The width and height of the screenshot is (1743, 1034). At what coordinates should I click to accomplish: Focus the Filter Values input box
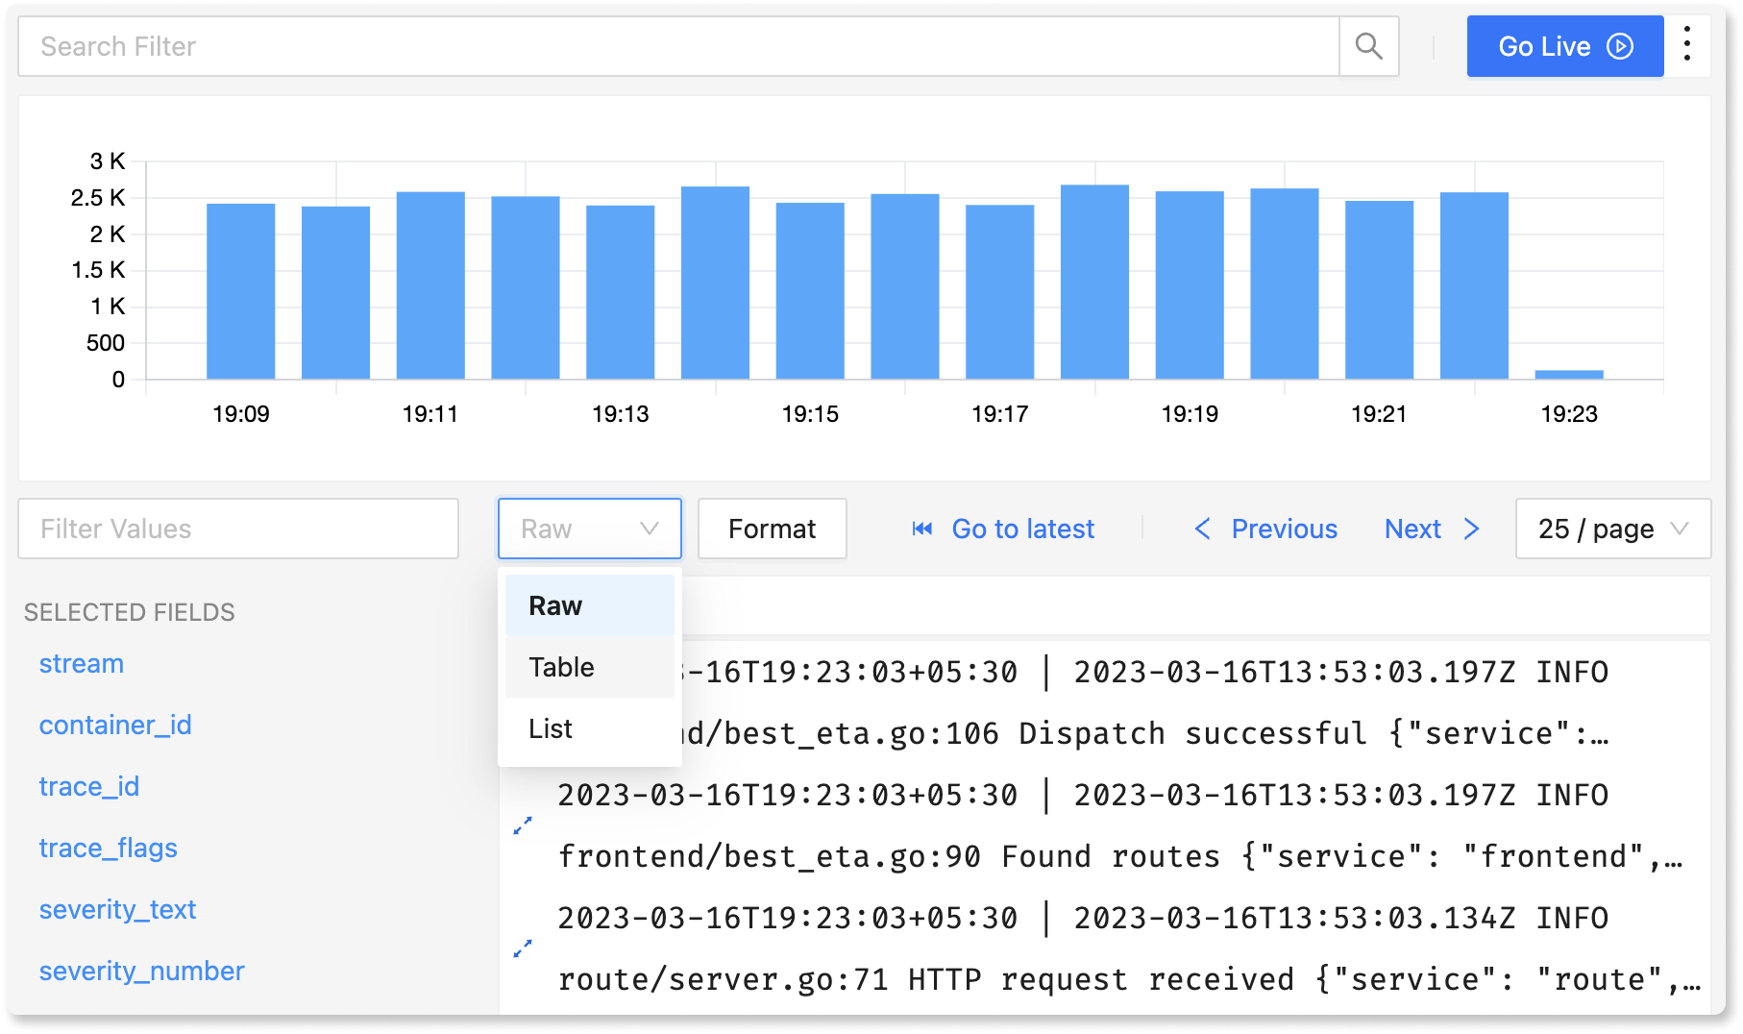pyautogui.click(x=238, y=529)
